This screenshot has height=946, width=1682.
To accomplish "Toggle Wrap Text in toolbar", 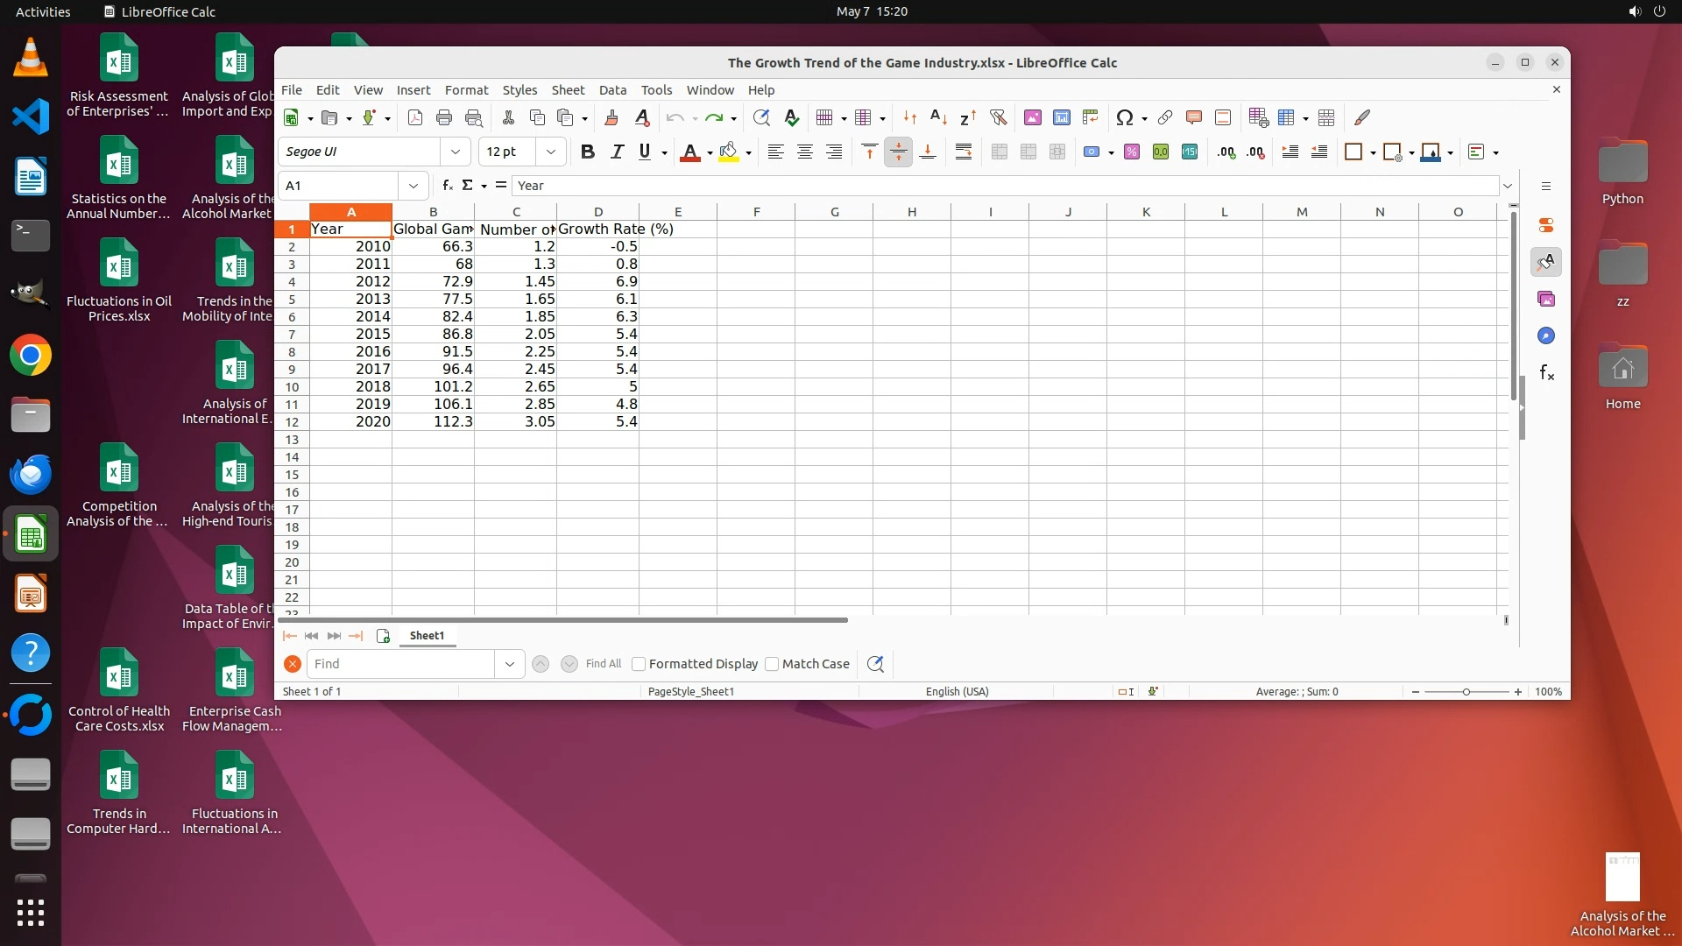I will point(963,152).
